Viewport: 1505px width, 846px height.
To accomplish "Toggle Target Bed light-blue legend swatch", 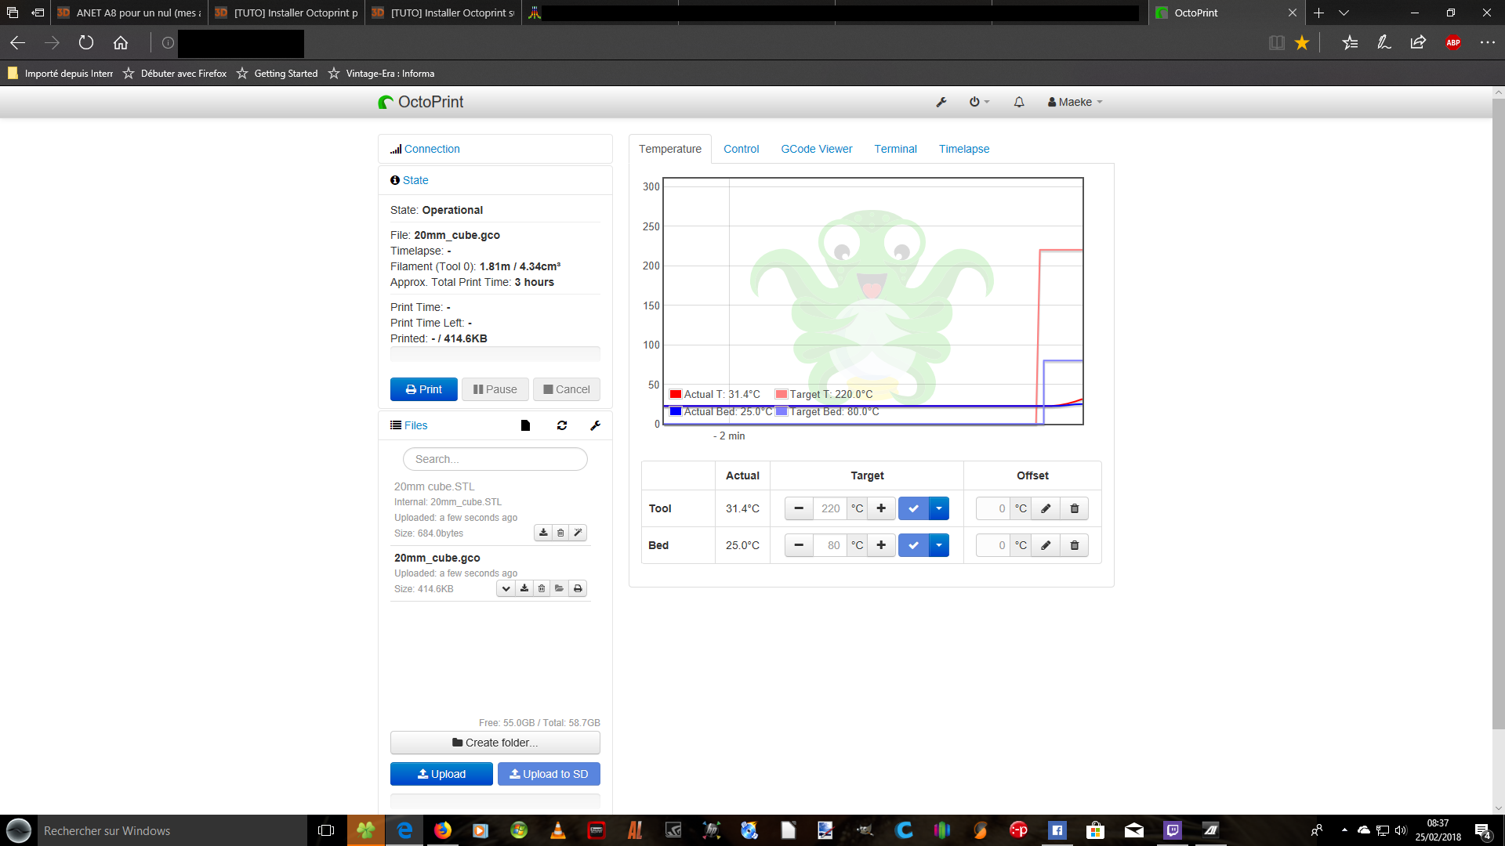I will coord(782,411).
